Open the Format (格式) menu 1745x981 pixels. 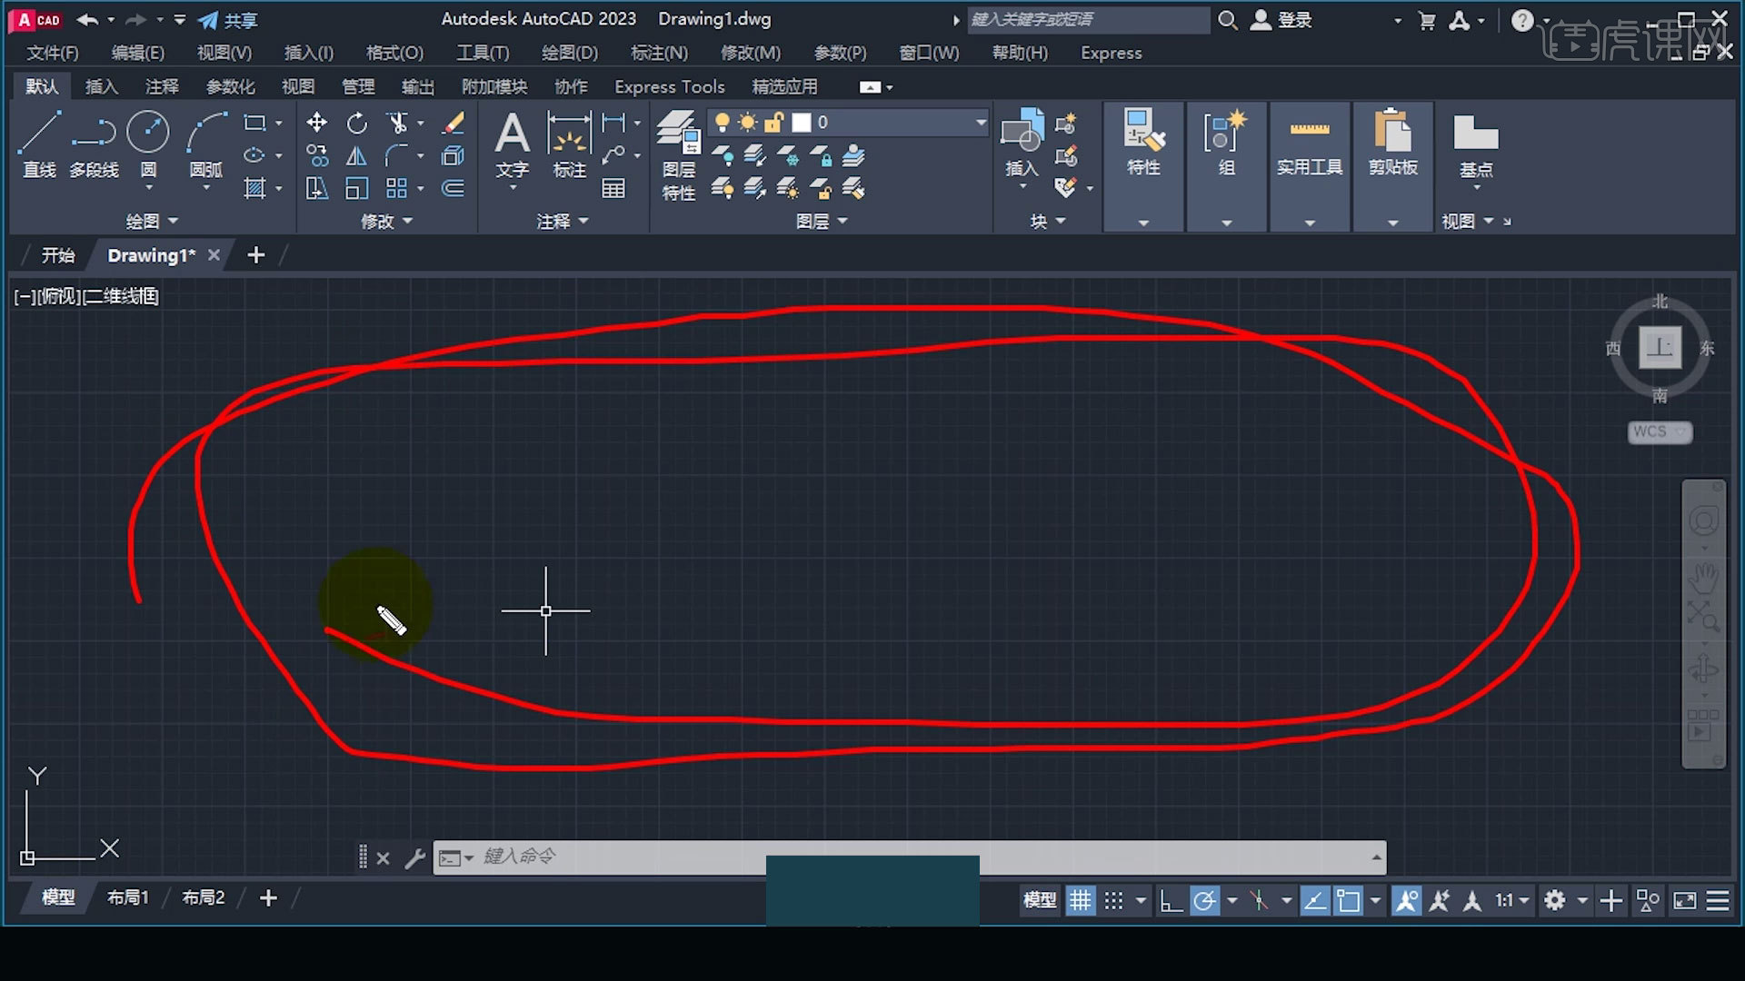coord(394,53)
